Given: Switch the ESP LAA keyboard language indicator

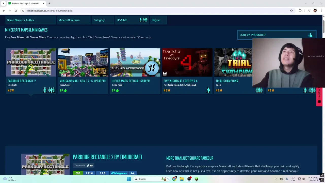Looking at the screenshot, I should pos(293,179).
